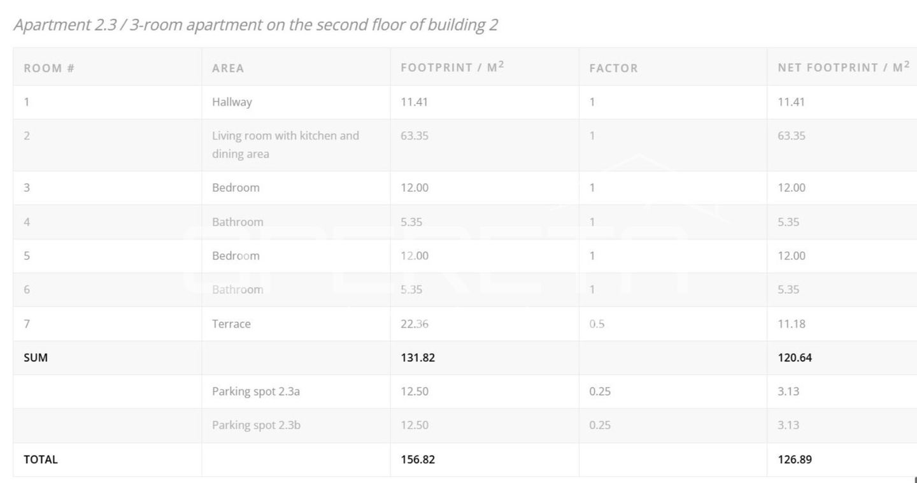Click the FACTOR column header
917x483 pixels.
(613, 68)
